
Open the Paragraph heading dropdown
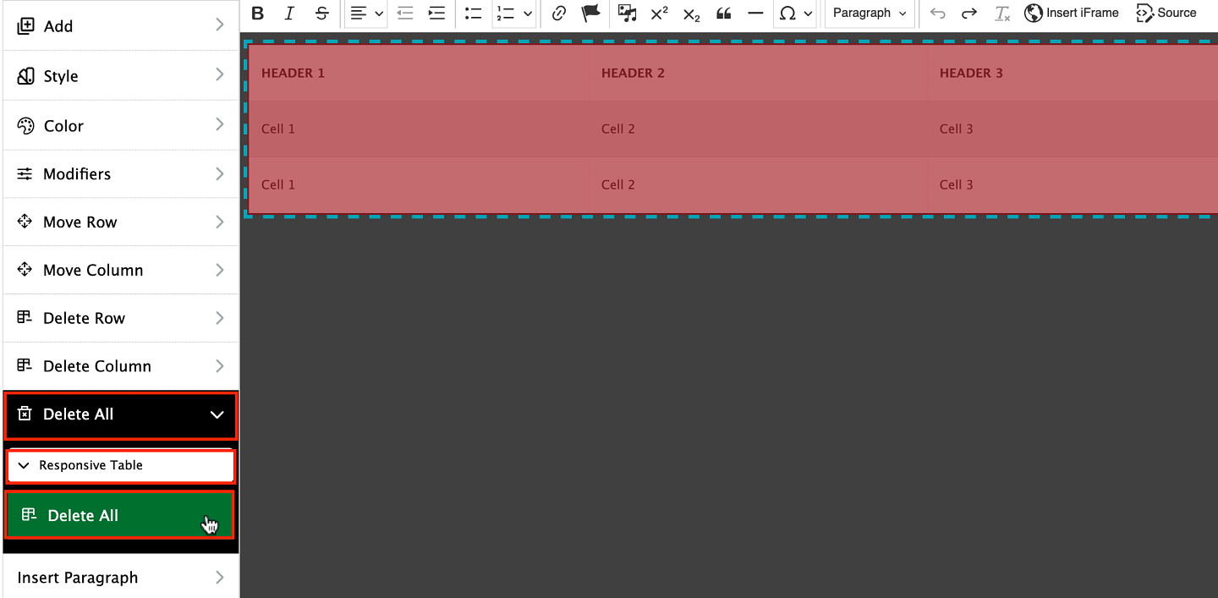click(869, 14)
